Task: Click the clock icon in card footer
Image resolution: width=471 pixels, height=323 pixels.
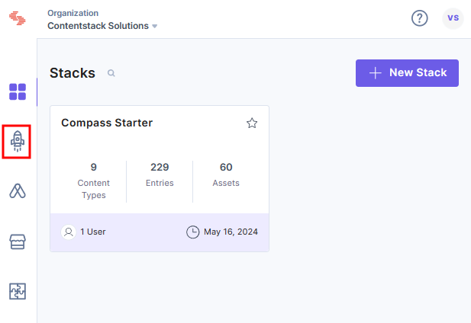Action: (x=192, y=232)
